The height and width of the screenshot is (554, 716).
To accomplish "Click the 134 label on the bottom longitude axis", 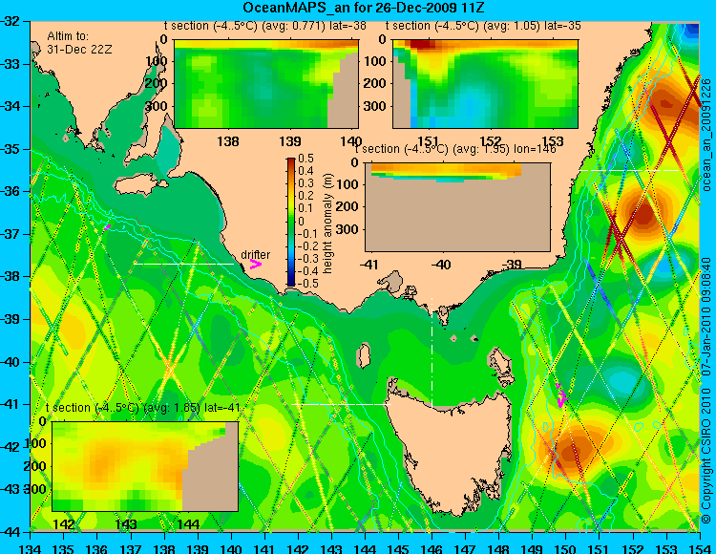I will [x=32, y=548].
